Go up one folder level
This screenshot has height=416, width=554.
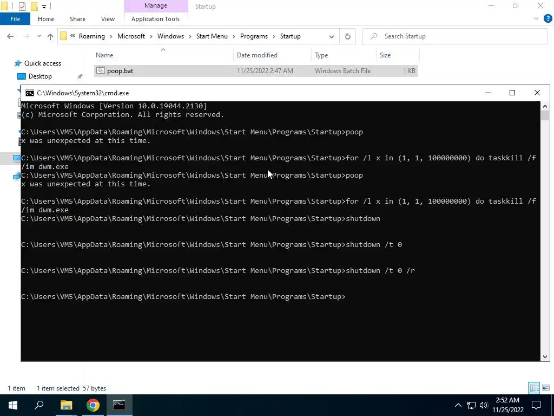coord(50,36)
